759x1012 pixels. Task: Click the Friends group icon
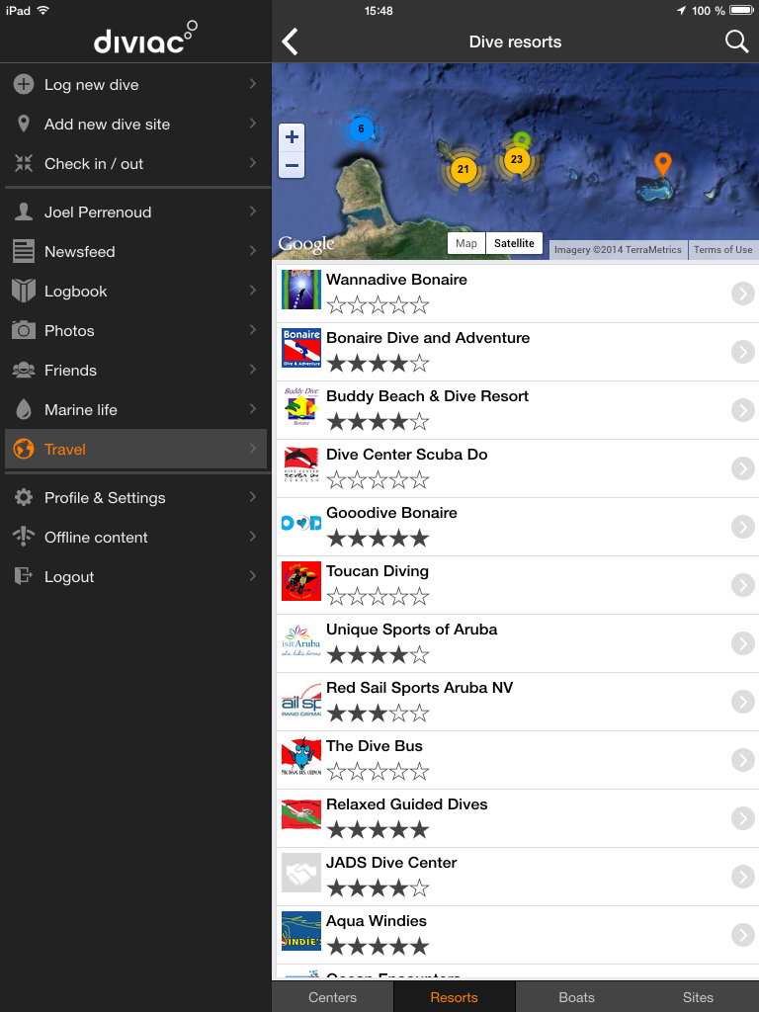pyautogui.click(x=24, y=370)
